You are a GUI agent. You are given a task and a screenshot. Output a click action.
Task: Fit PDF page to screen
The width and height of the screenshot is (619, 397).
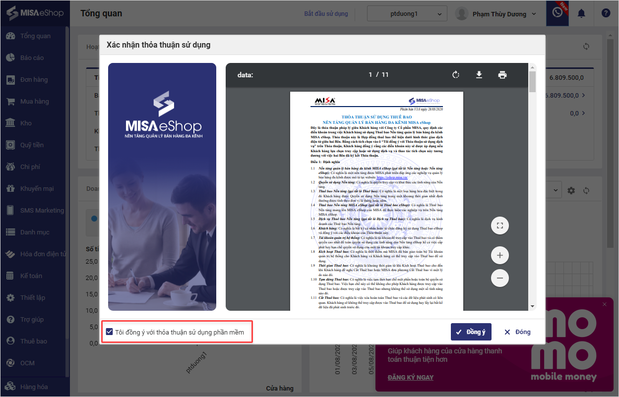(500, 226)
